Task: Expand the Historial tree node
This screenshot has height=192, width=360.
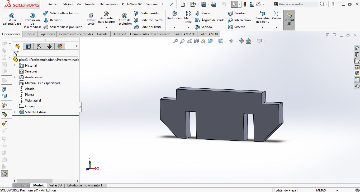Action: pyautogui.click(x=15, y=66)
